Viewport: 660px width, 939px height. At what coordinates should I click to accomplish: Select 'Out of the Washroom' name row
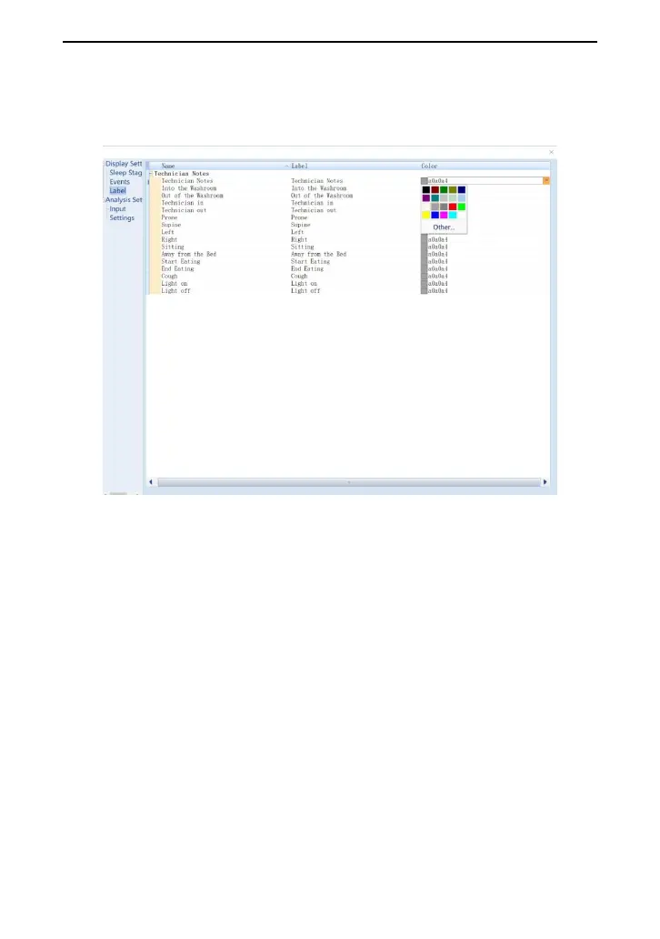tap(192, 196)
